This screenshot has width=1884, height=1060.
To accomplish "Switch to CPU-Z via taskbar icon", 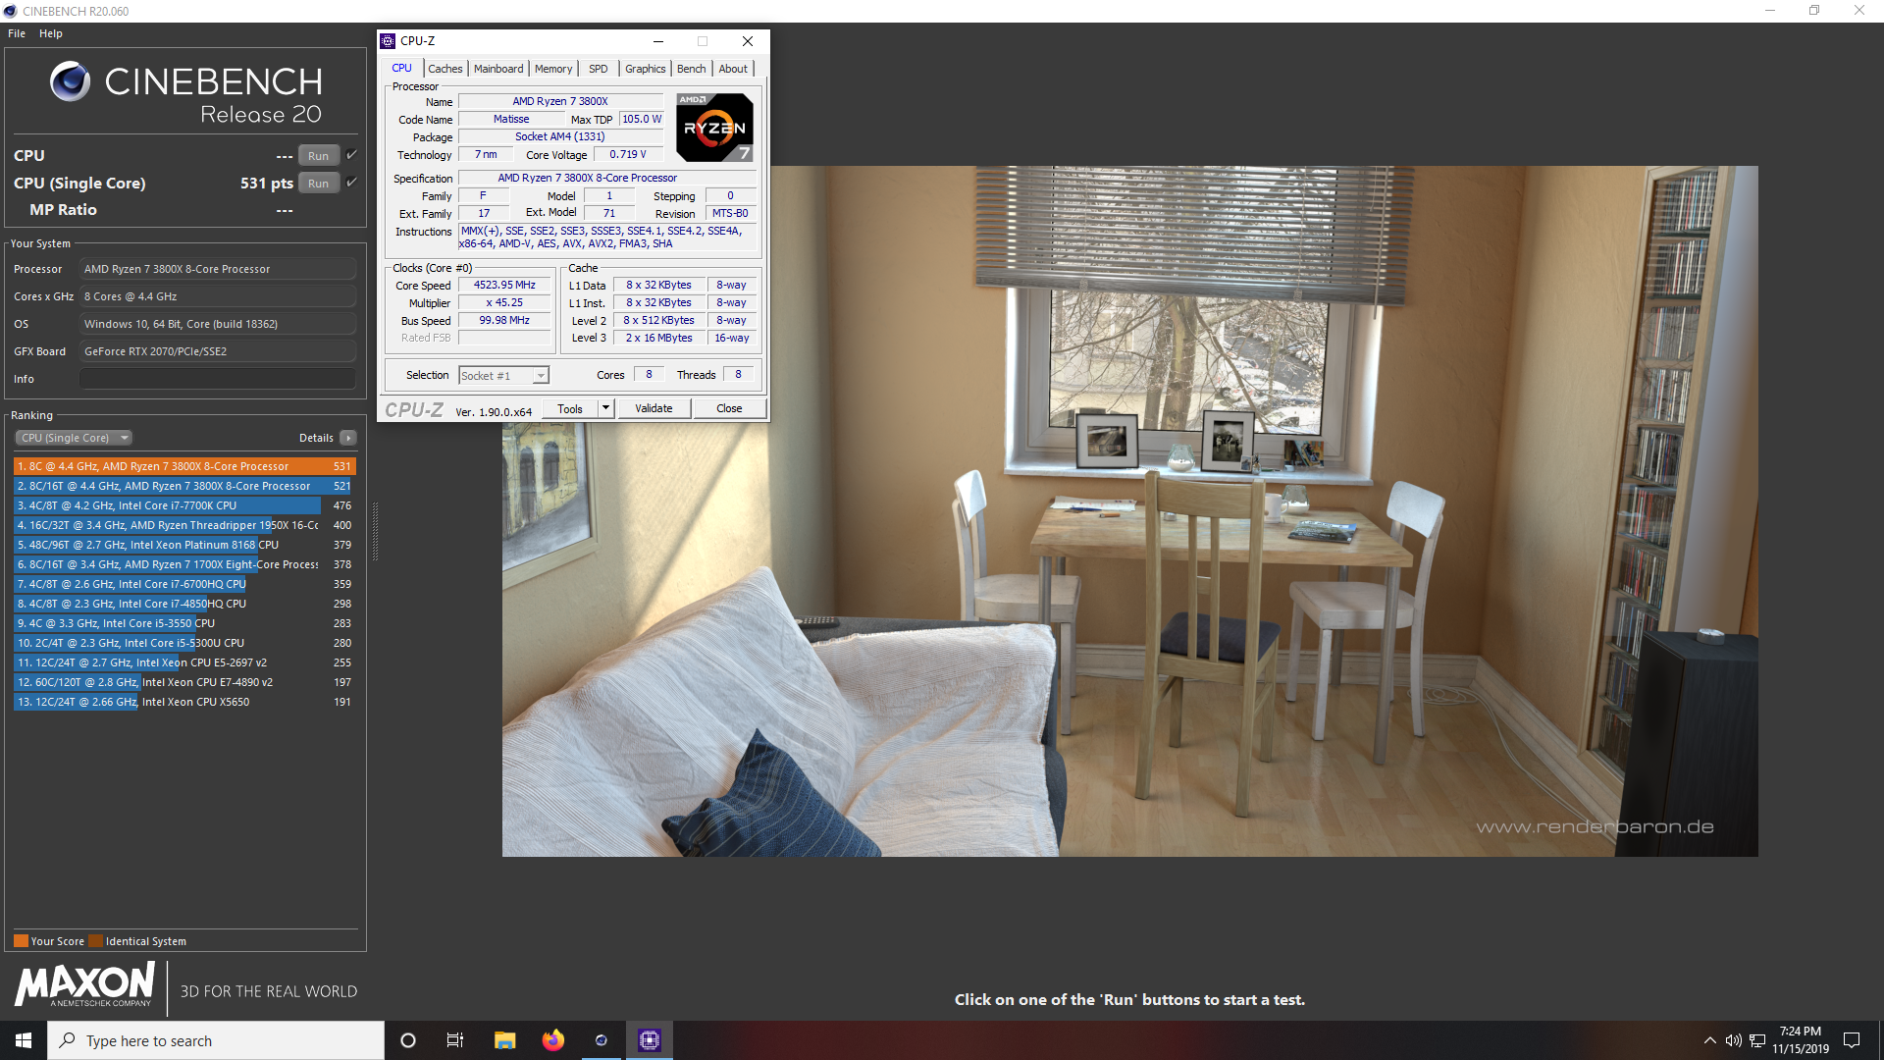I will (650, 1040).
